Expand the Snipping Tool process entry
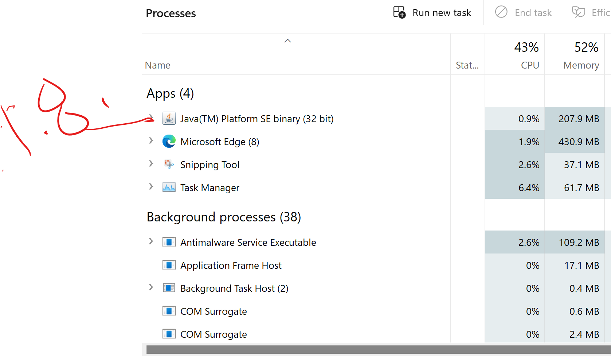611x356 pixels. pos(151,164)
